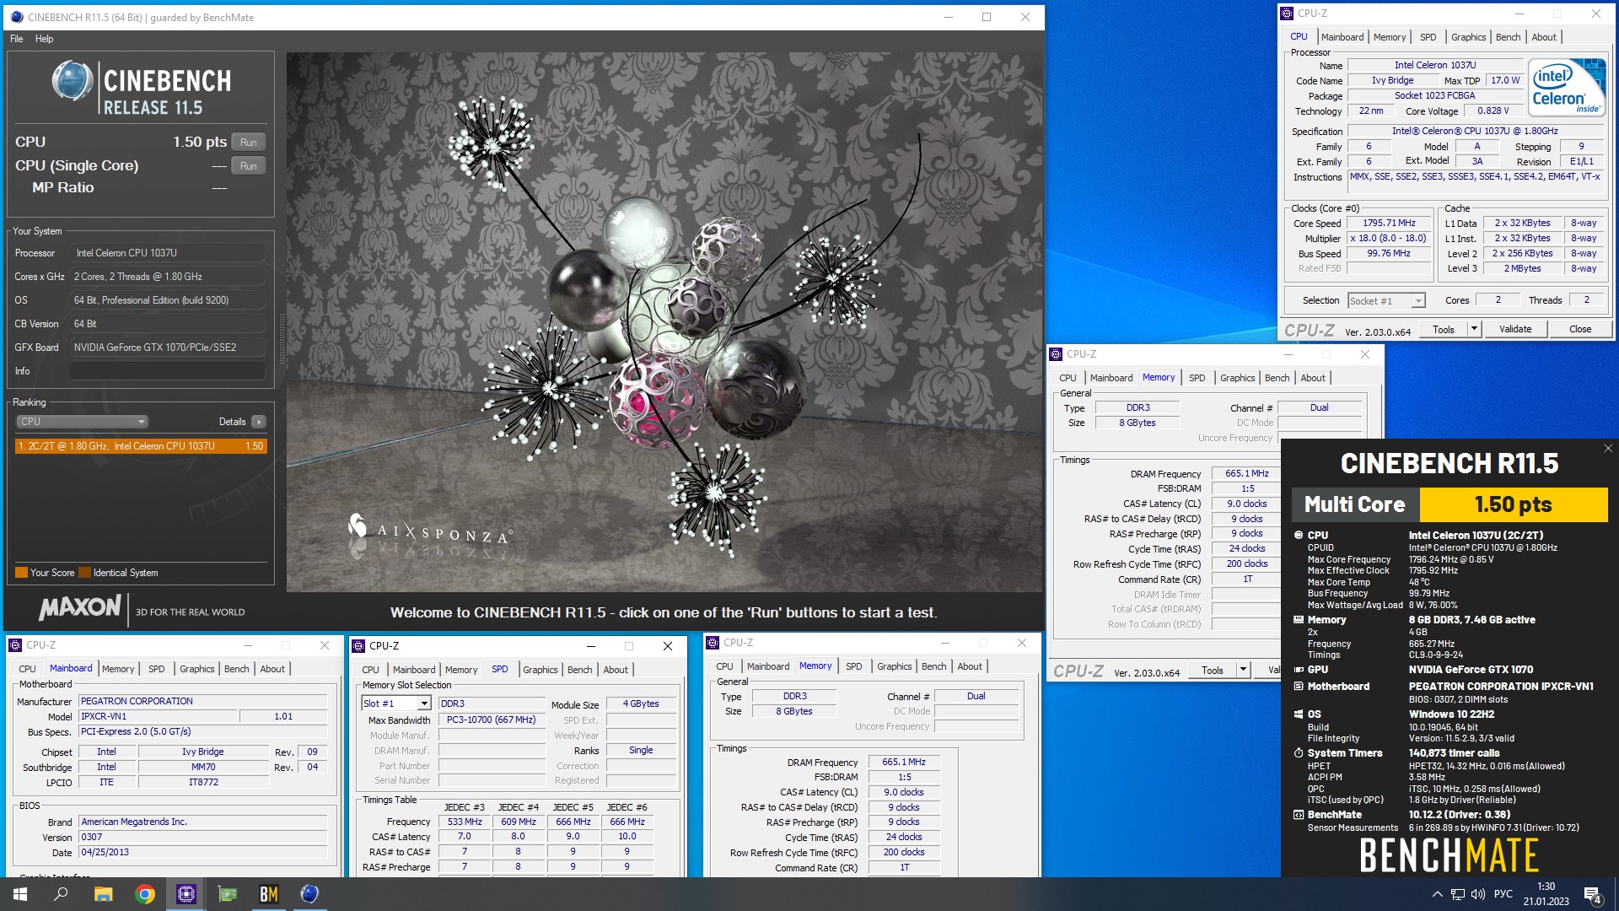Click the GFX Board NVIDIA GeForce field

168,348
